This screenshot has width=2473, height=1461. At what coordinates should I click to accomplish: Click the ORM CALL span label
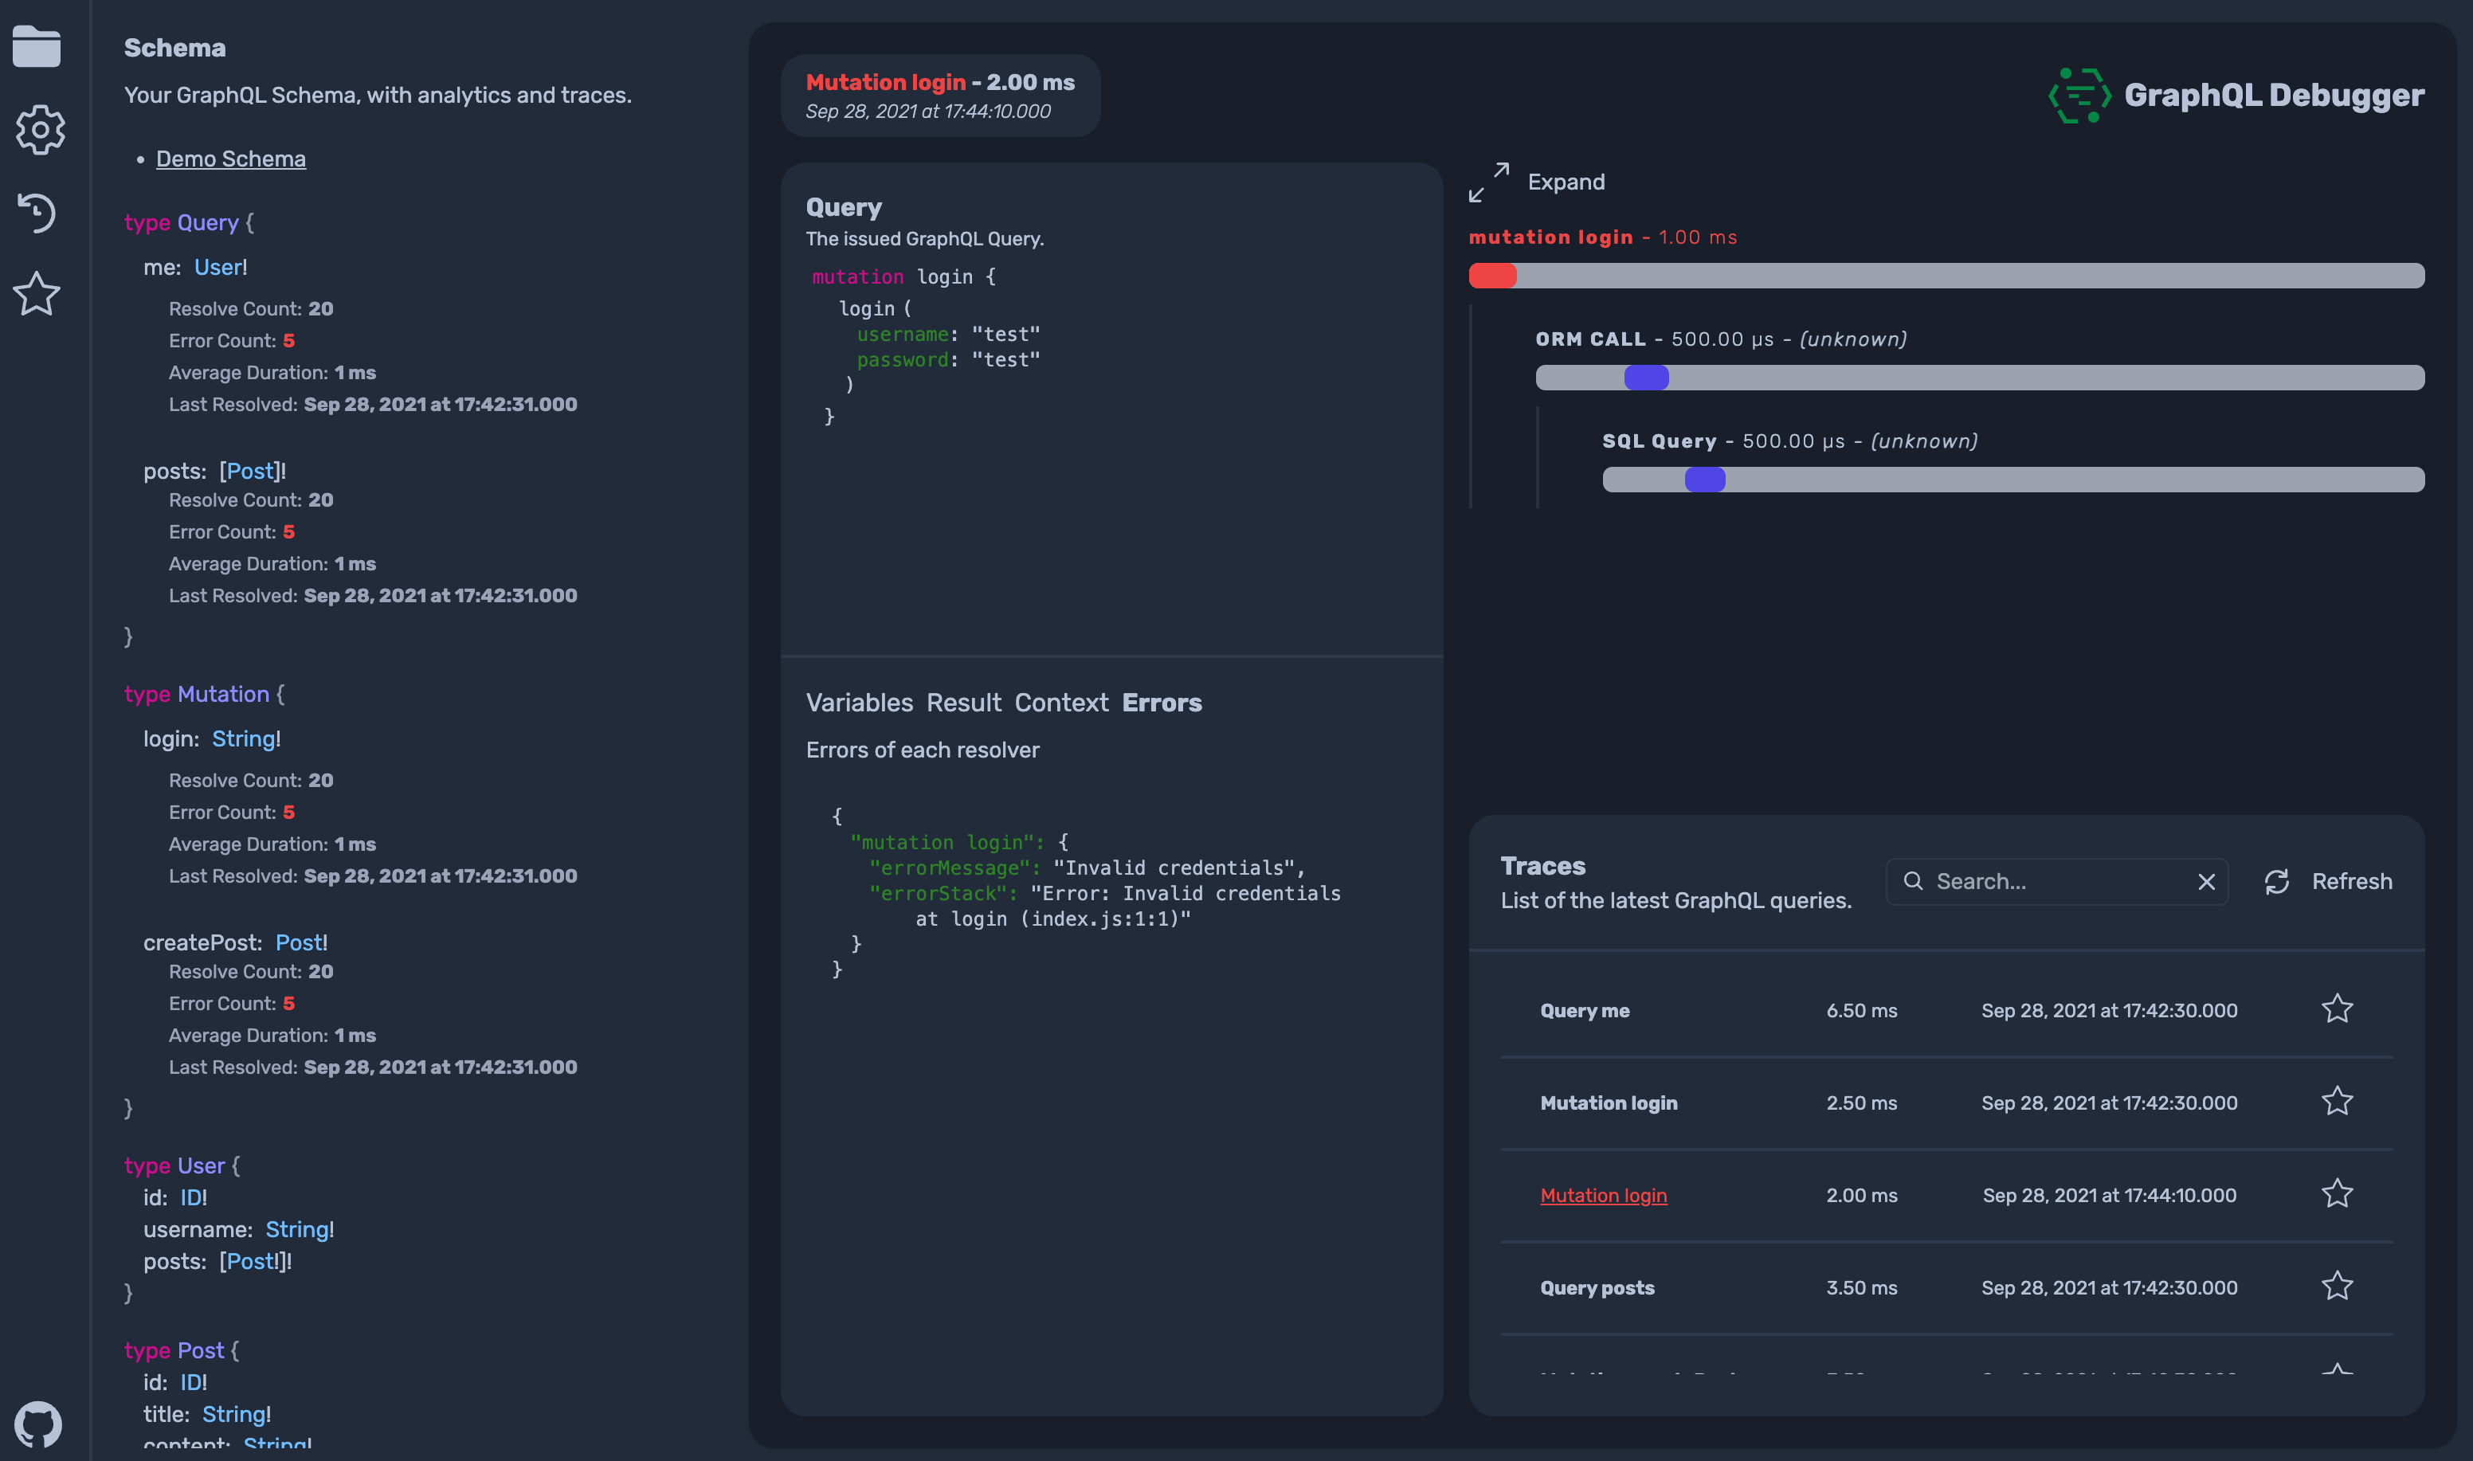(1590, 339)
